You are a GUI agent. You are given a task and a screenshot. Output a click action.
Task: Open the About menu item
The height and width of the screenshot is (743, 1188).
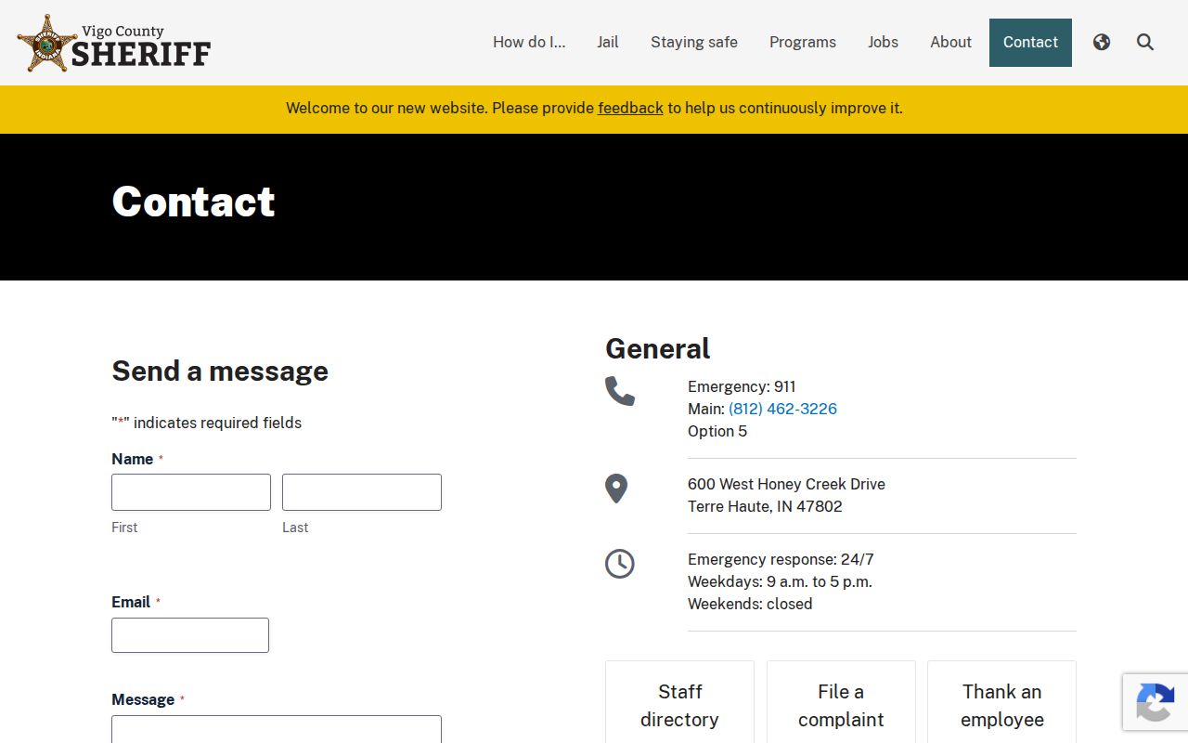pos(951,42)
